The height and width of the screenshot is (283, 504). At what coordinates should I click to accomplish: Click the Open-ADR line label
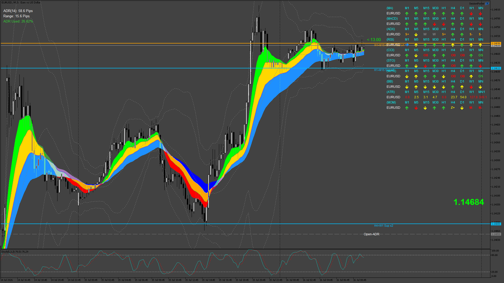click(x=371, y=234)
